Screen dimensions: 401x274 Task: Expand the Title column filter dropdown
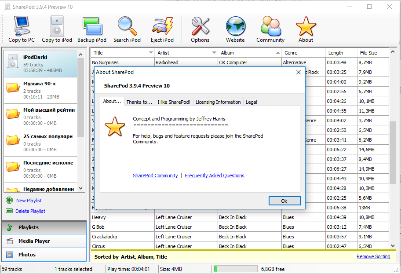(x=150, y=53)
